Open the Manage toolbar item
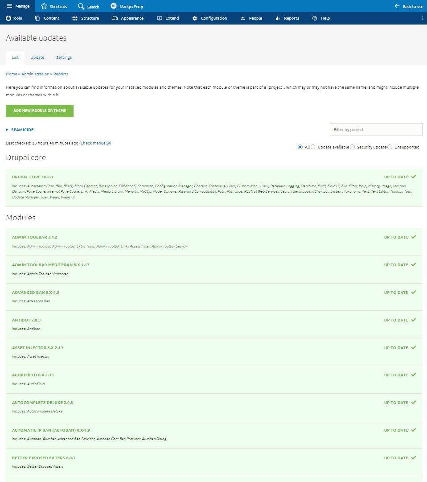Screen dimensions: 427x482 (x=18, y=6)
